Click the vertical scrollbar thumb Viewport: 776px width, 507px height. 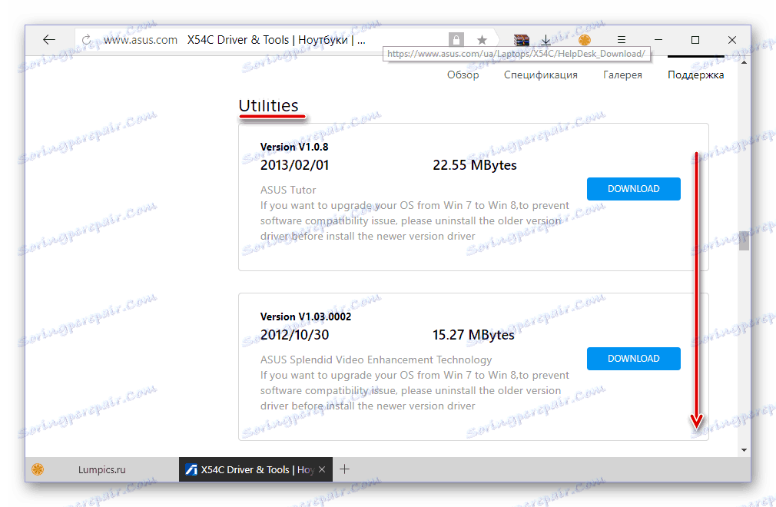coord(744,240)
